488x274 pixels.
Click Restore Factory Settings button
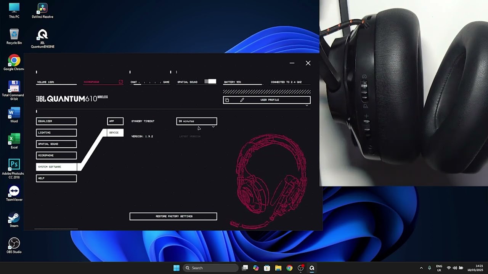coord(173,217)
